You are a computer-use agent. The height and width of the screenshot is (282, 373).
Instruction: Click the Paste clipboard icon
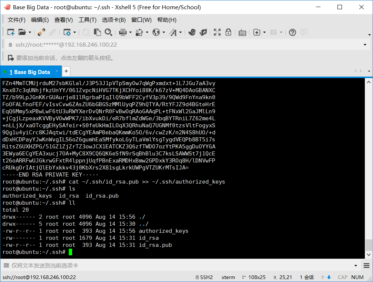coord(97,32)
